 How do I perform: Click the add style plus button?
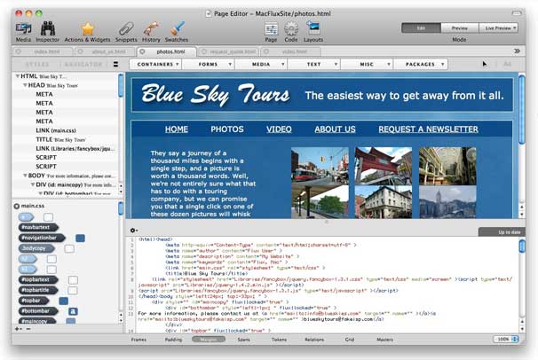(18, 329)
